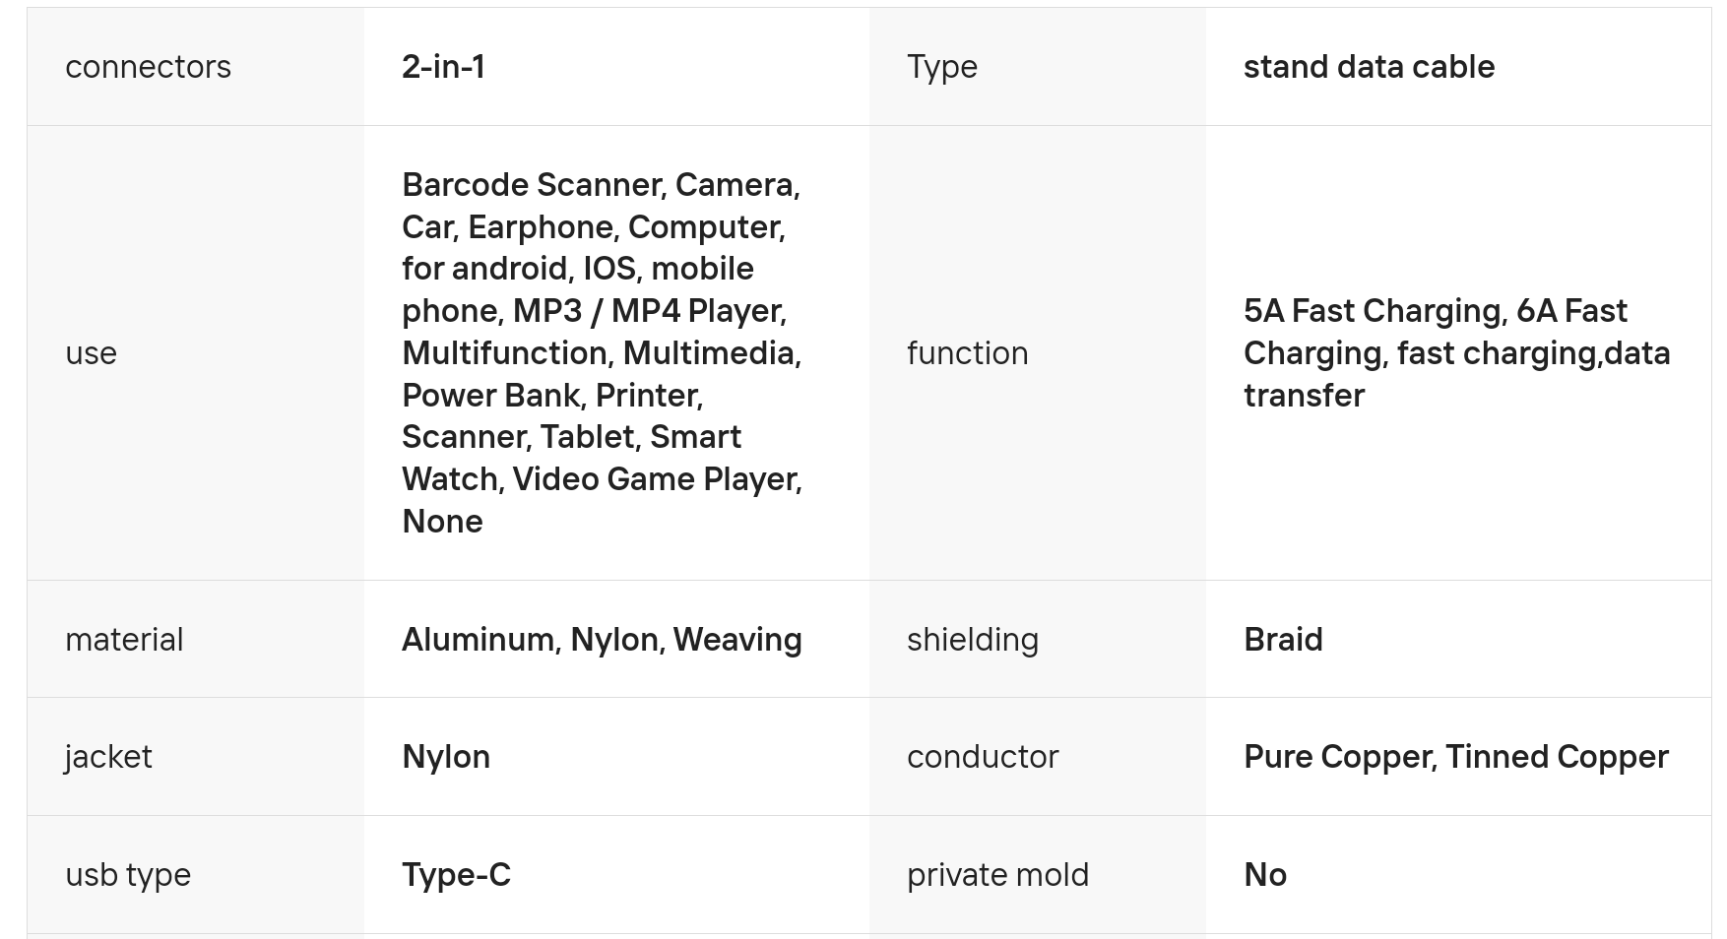The image size is (1727, 939).
Task: Select the "stand data cable" value
Action: tap(1369, 67)
